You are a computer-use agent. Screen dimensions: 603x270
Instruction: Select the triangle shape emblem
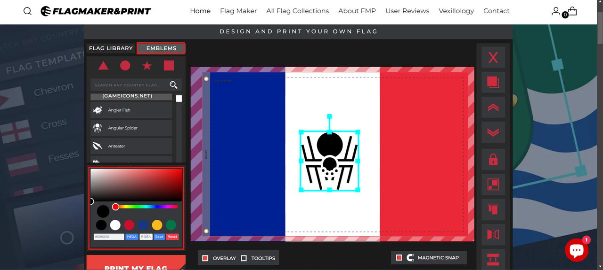pos(103,66)
